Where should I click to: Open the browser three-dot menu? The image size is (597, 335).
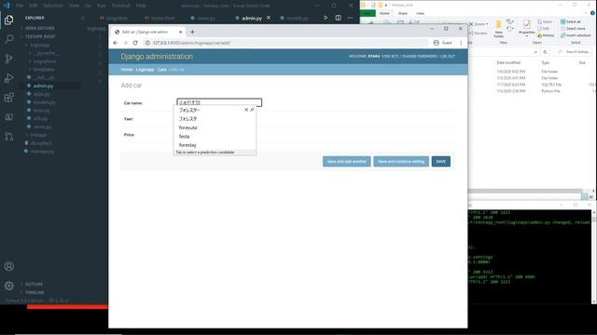[461, 43]
